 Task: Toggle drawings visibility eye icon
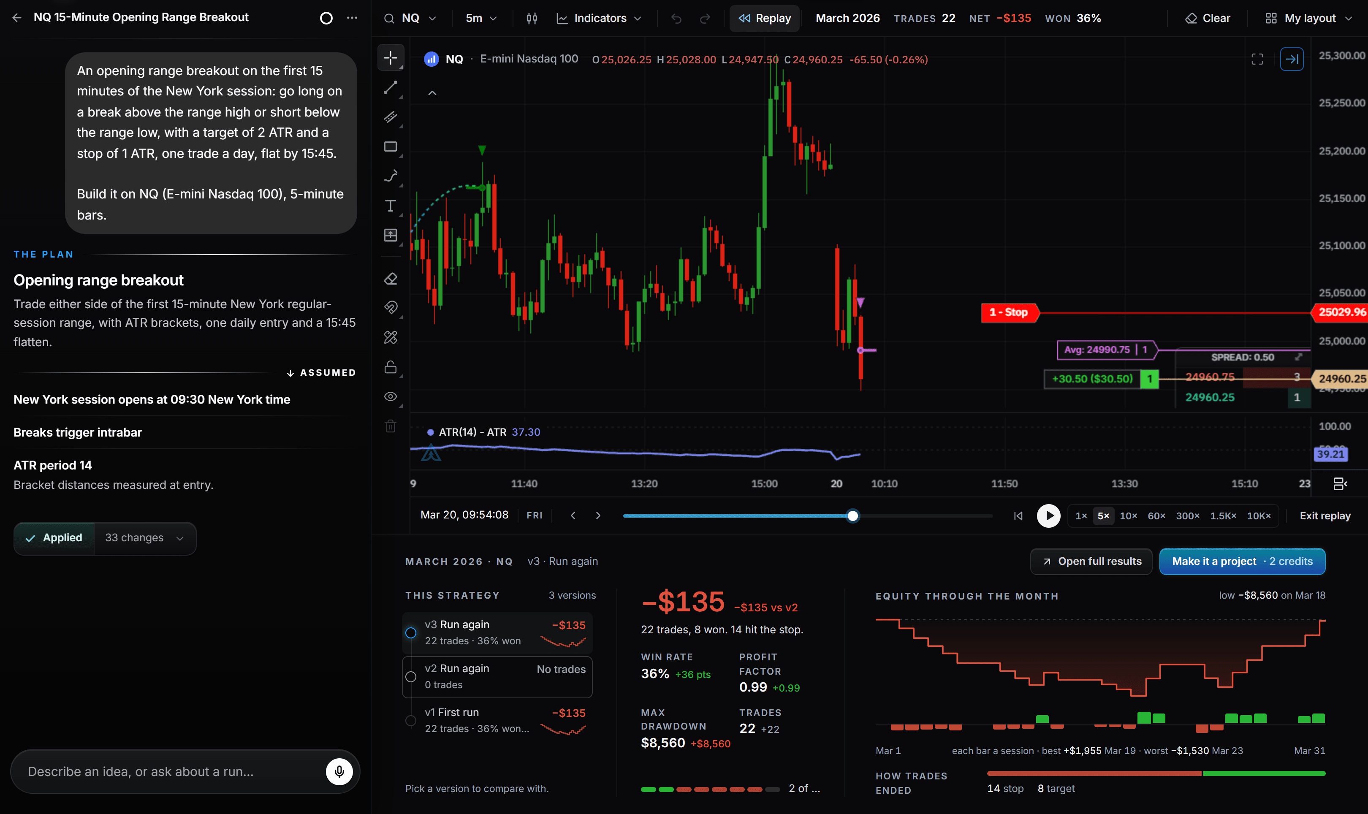coord(391,396)
